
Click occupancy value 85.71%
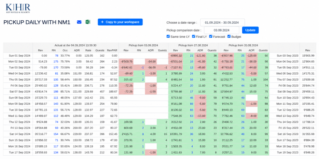[x=65, y=92]
